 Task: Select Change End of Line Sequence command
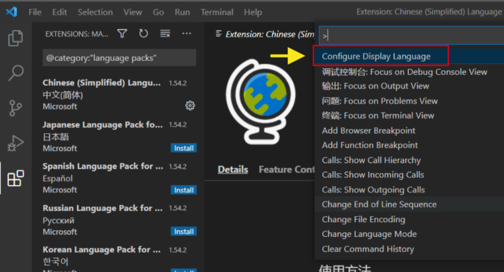(409, 204)
